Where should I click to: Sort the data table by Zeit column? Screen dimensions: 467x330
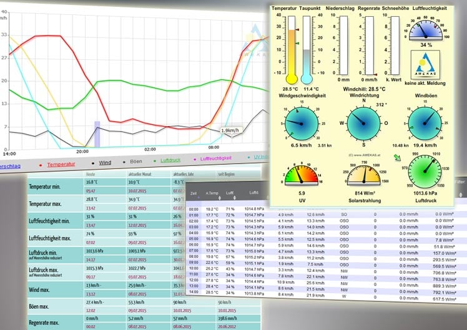tap(194, 193)
